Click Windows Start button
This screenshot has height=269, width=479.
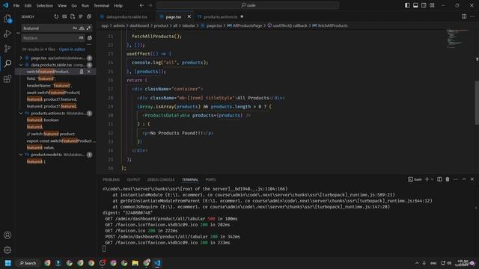click(8, 263)
